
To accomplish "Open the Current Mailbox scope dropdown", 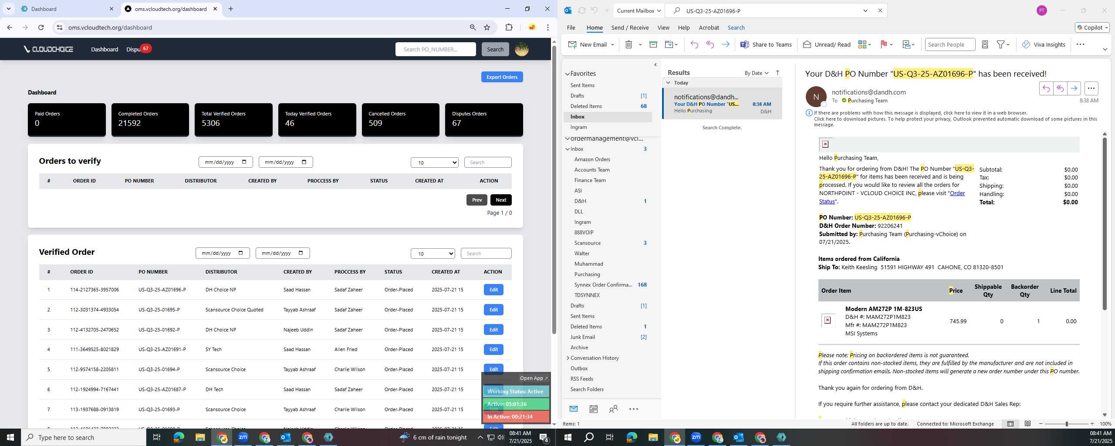I will pos(639,10).
